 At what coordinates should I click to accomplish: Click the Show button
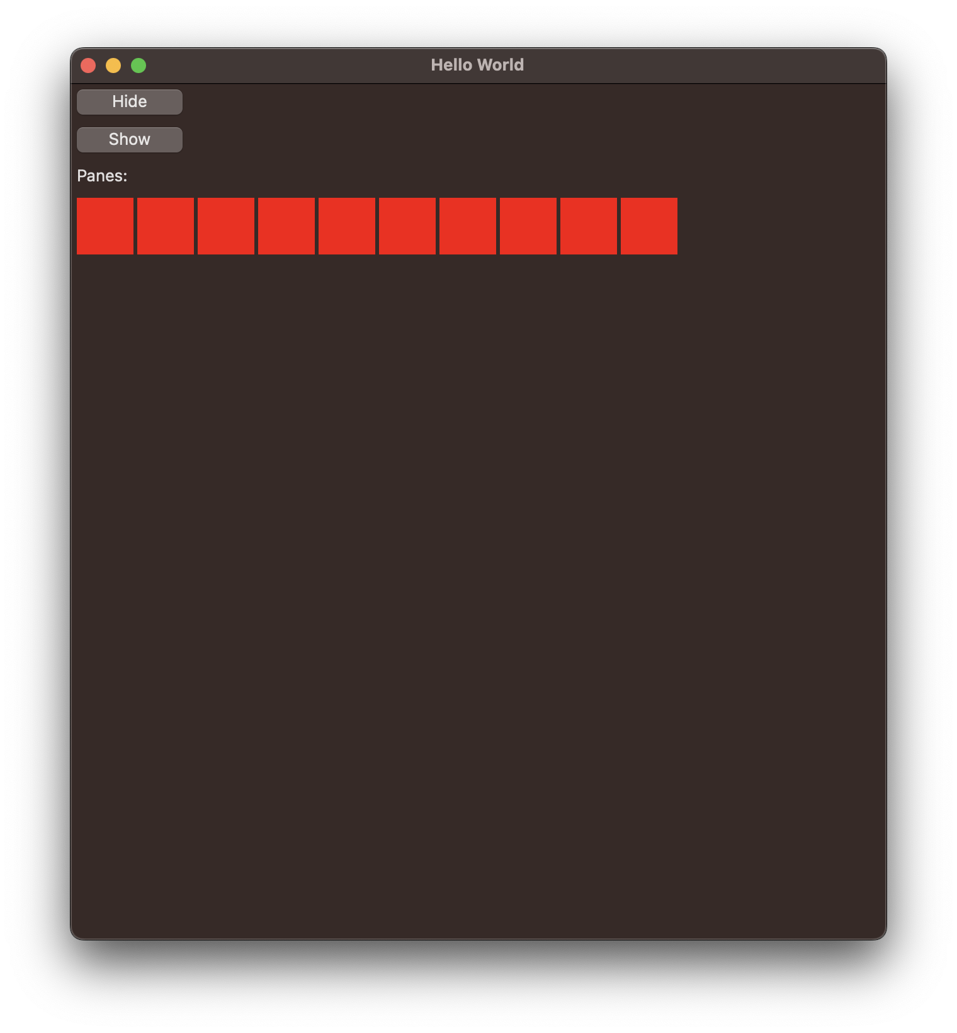[x=130, y=140]
